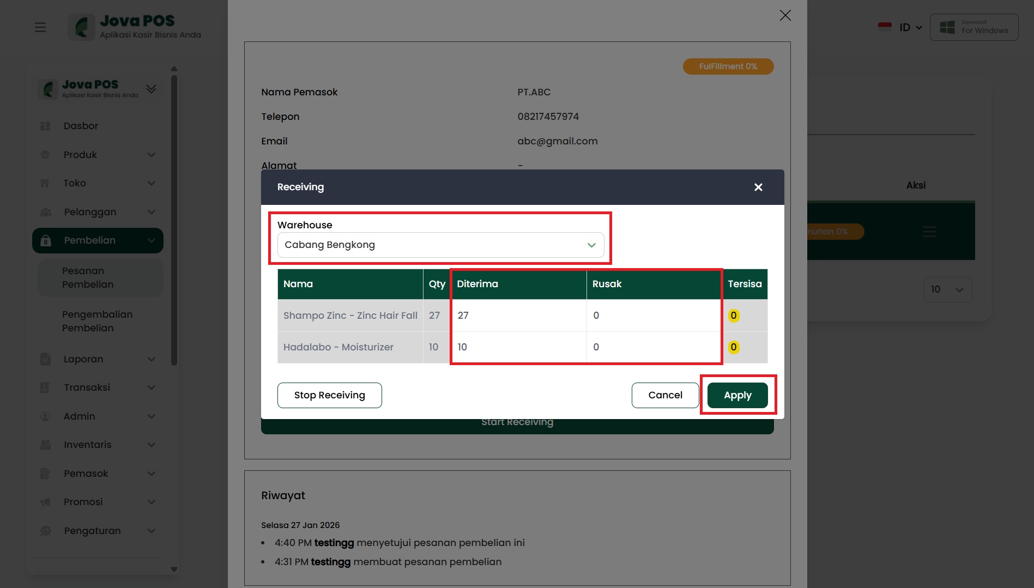Open the Warehouse dropdown Cabang Bengkong
This screenshot has height=588, width=1034.
click(440, 245)
